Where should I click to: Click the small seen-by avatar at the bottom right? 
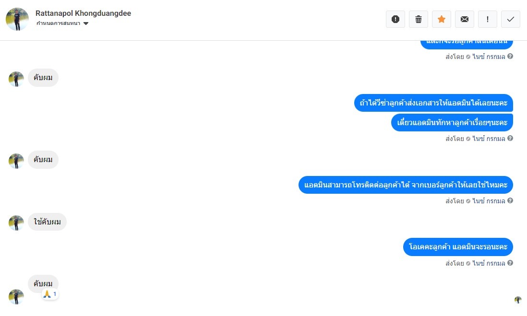pos(517,300)
